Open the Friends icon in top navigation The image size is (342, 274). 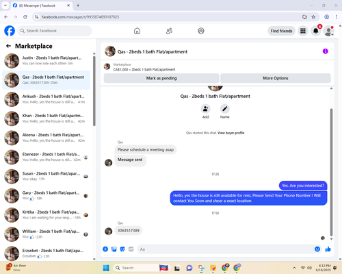169,31
